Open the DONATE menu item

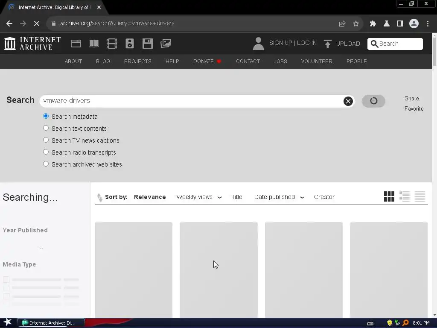[x=207, y=61]
